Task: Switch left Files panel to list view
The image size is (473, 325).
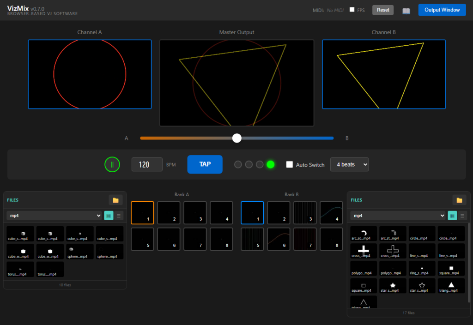Action: [x=118, y=216]
